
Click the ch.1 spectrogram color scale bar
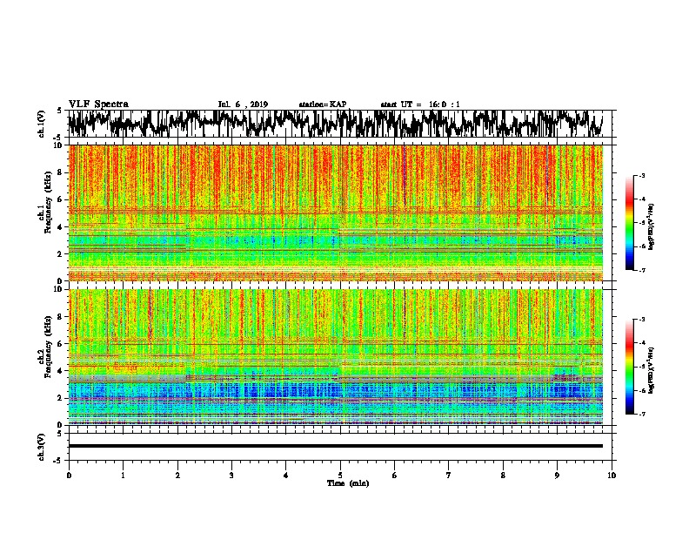click(x=629, y=223)
